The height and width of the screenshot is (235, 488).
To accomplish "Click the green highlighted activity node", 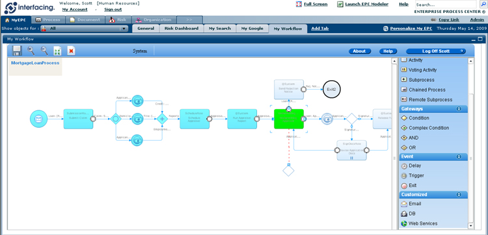I will click(289, 119).
